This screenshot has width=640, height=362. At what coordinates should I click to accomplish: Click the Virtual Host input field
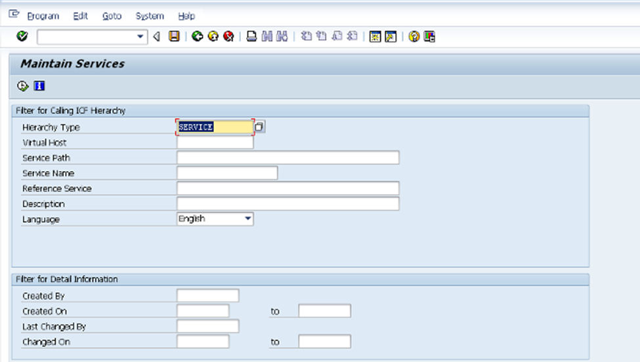click(215, 142)
